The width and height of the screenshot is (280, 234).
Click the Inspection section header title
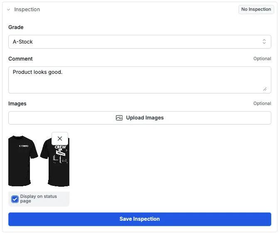click(27, 10)
